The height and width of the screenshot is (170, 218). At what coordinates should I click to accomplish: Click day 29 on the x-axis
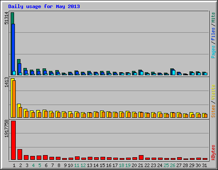[x=192, y=165]
